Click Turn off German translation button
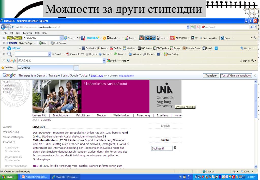260x180 pixels. 236,76
